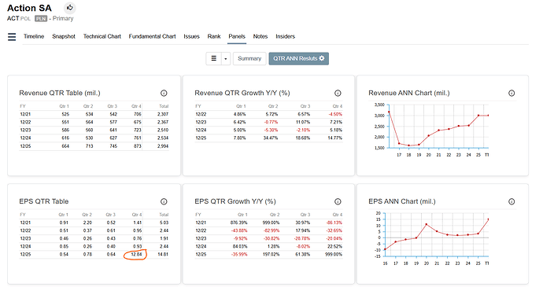Switch to the Timeline tab
543x287 pixels.
click(34, 36)
